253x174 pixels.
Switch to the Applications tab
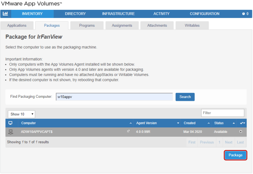pos(17,26)
